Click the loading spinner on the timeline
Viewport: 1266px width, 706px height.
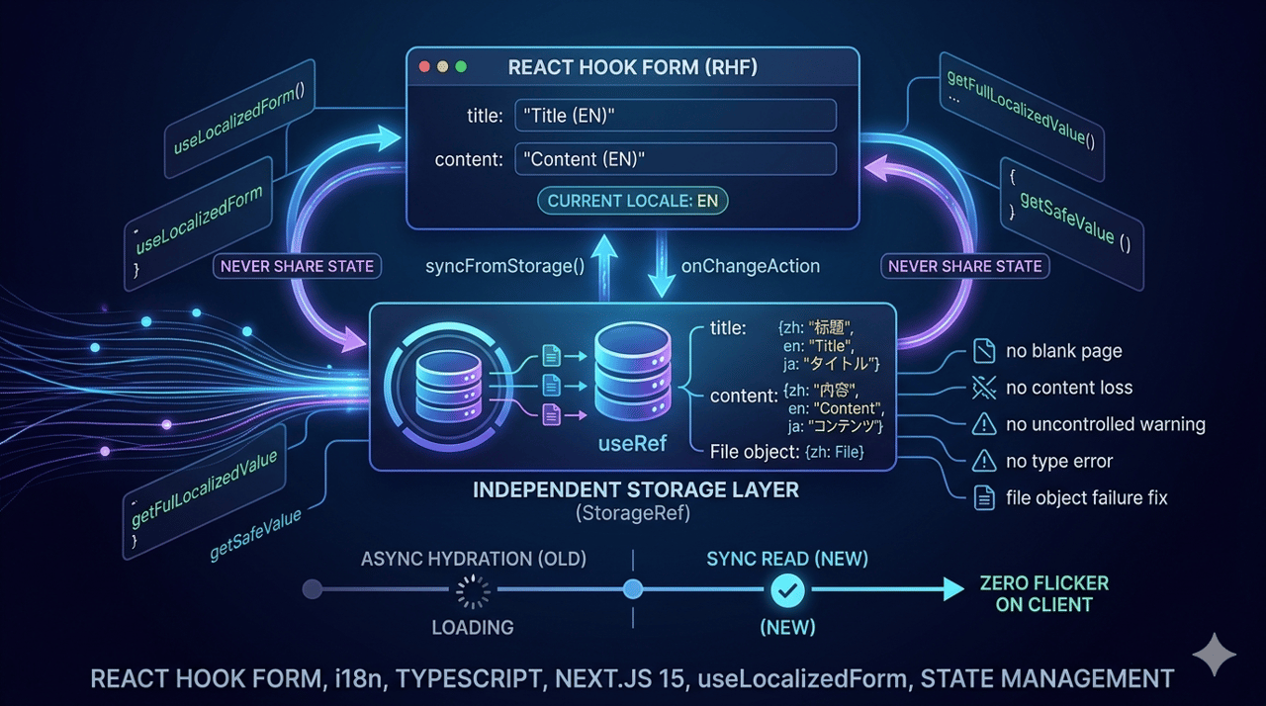pos(473,590)
